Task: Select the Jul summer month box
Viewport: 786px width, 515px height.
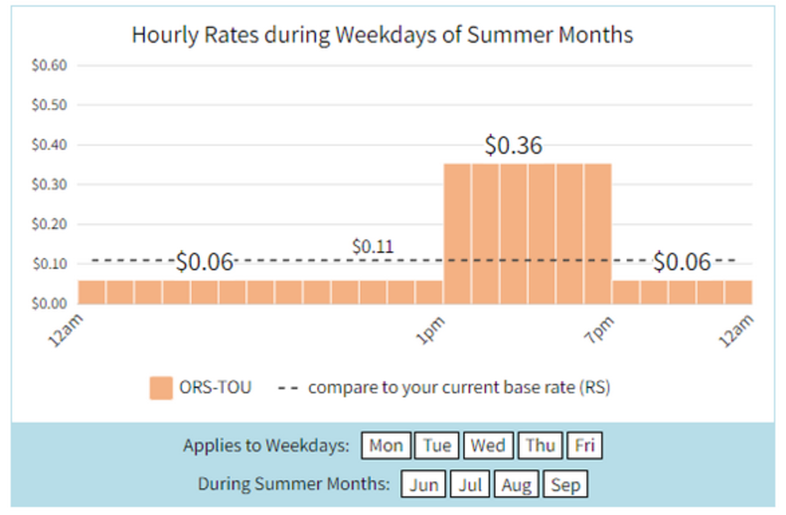Action: [470, 485]
